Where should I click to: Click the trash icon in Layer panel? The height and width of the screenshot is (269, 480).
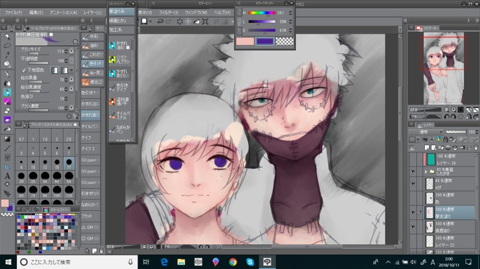(x=476, y=148)
